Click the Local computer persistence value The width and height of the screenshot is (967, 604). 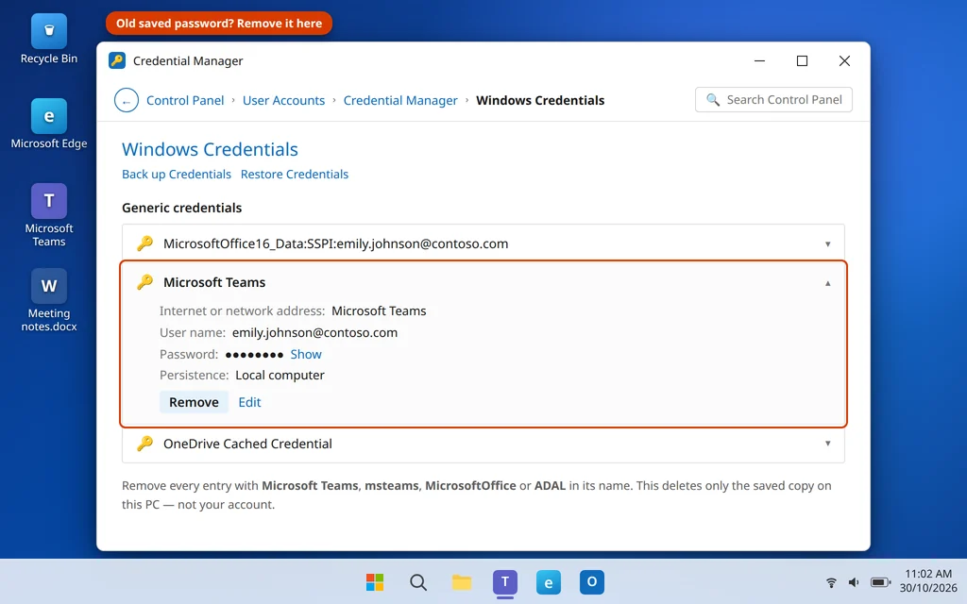(x=280, y=376)
